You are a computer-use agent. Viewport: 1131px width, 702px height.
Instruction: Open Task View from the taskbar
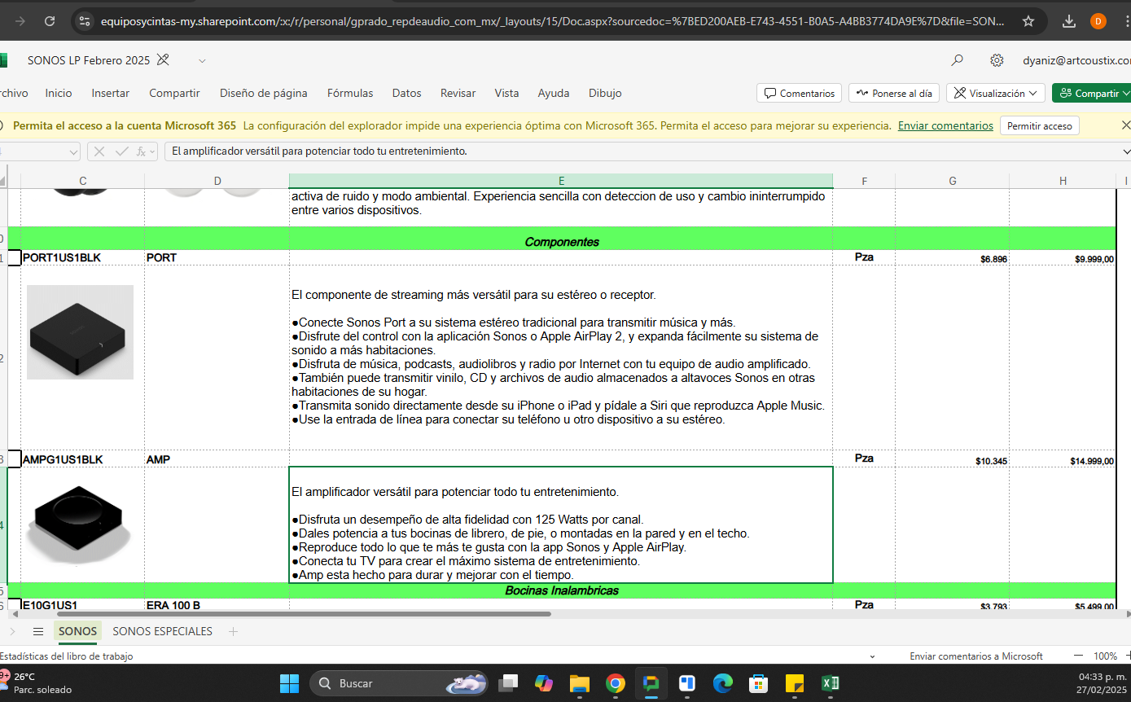[x=510, y=683]
